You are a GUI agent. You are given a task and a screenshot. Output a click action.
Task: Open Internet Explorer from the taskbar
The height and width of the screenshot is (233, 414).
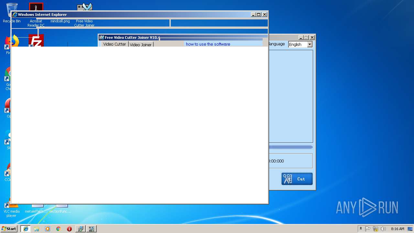tap(26, 229)
